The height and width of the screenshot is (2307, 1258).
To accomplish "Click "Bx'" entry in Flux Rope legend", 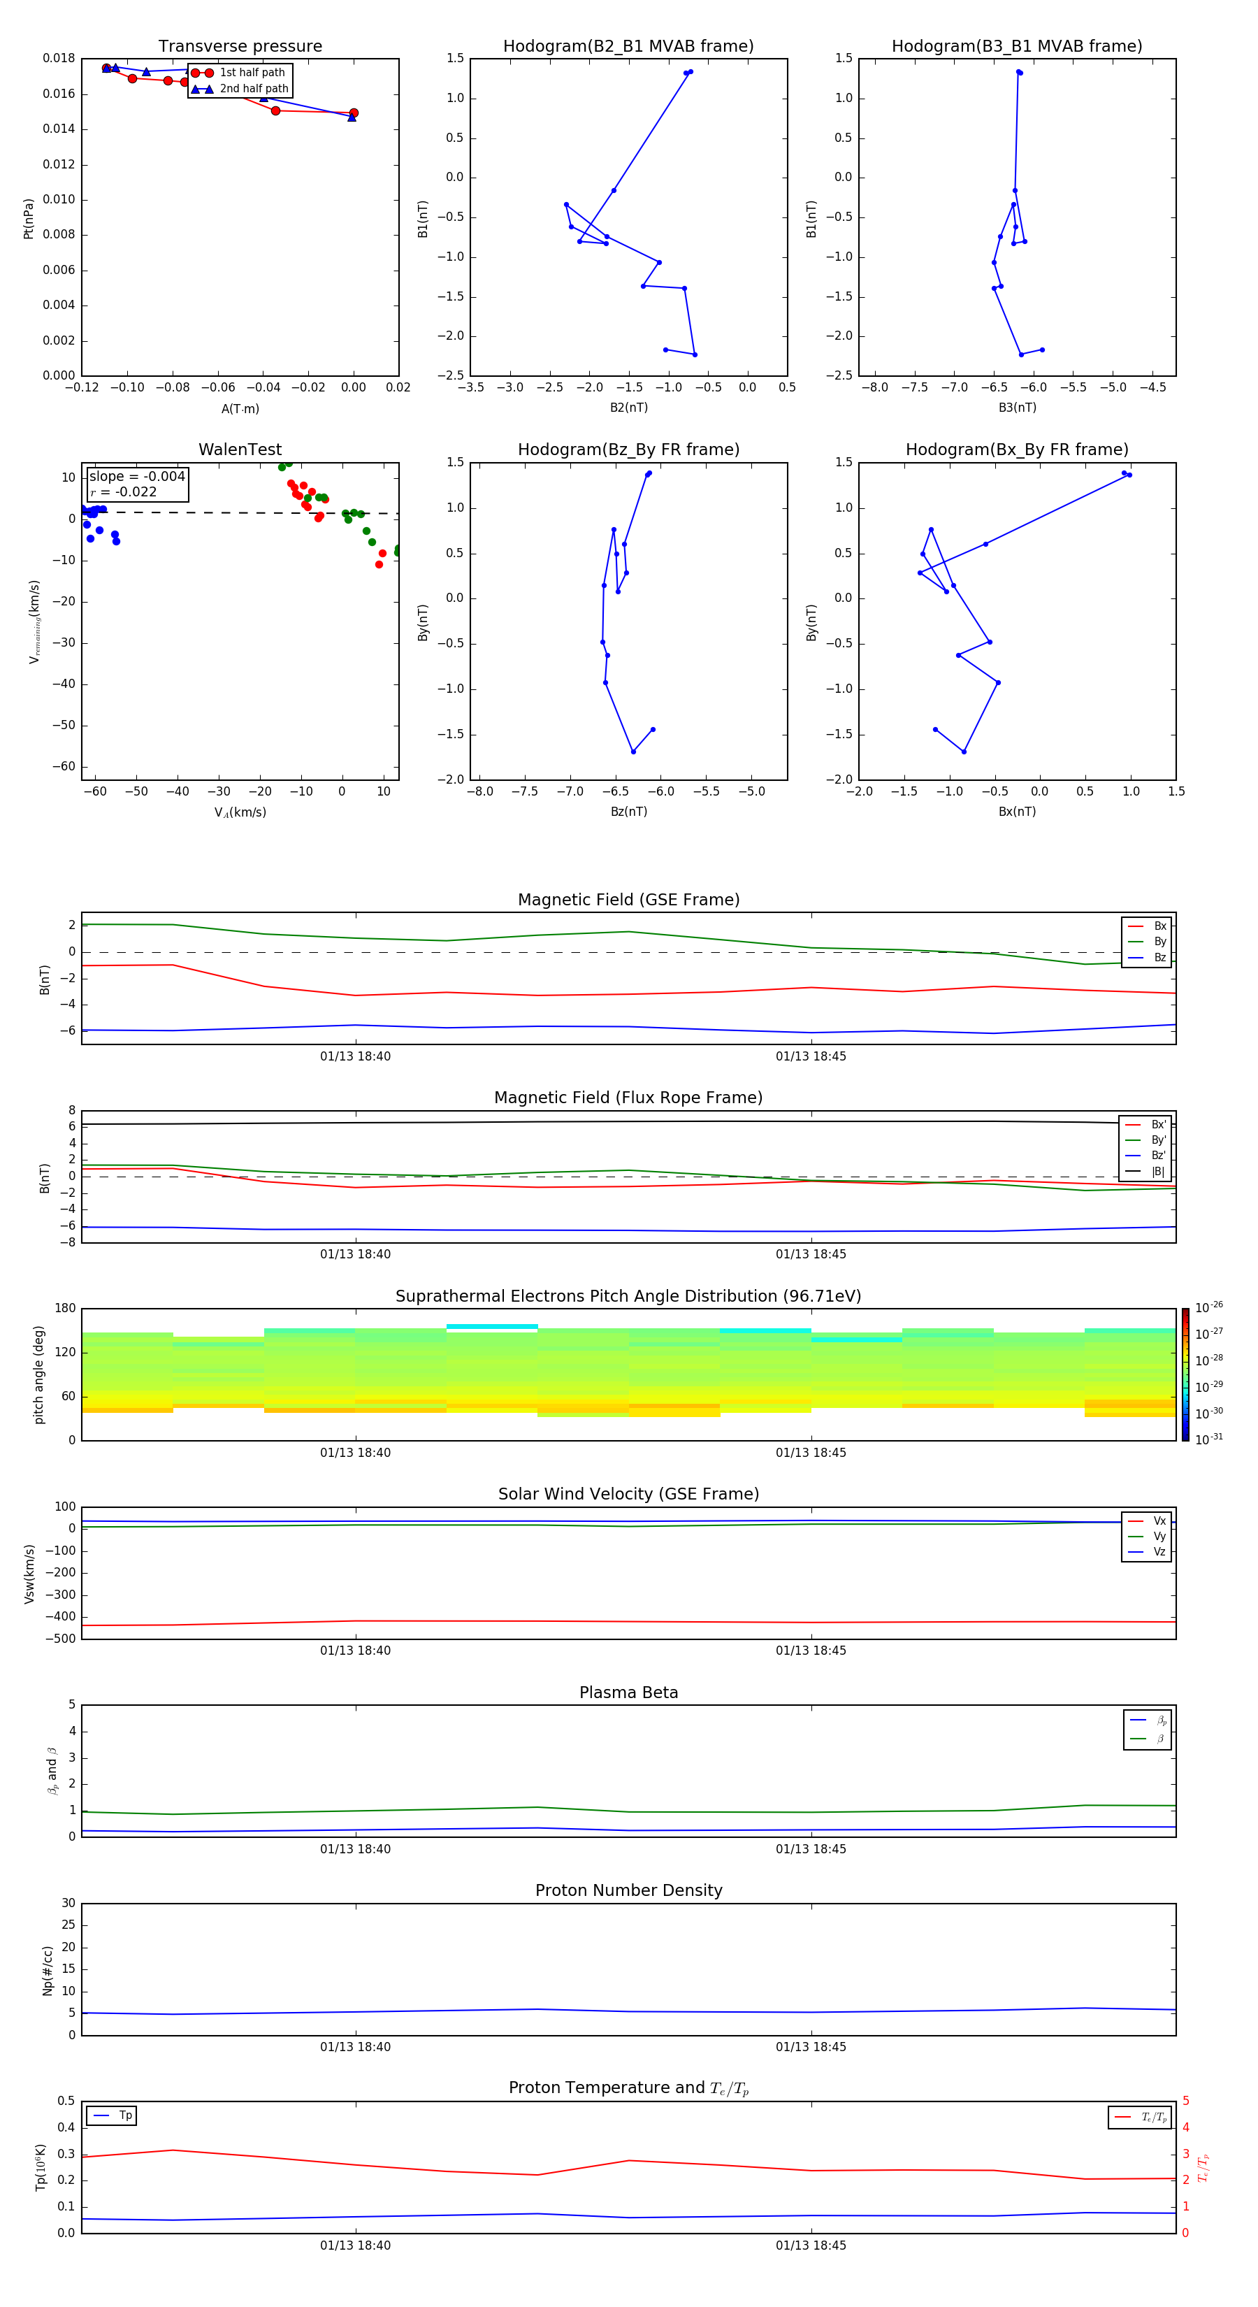I will (1145, 1125).
